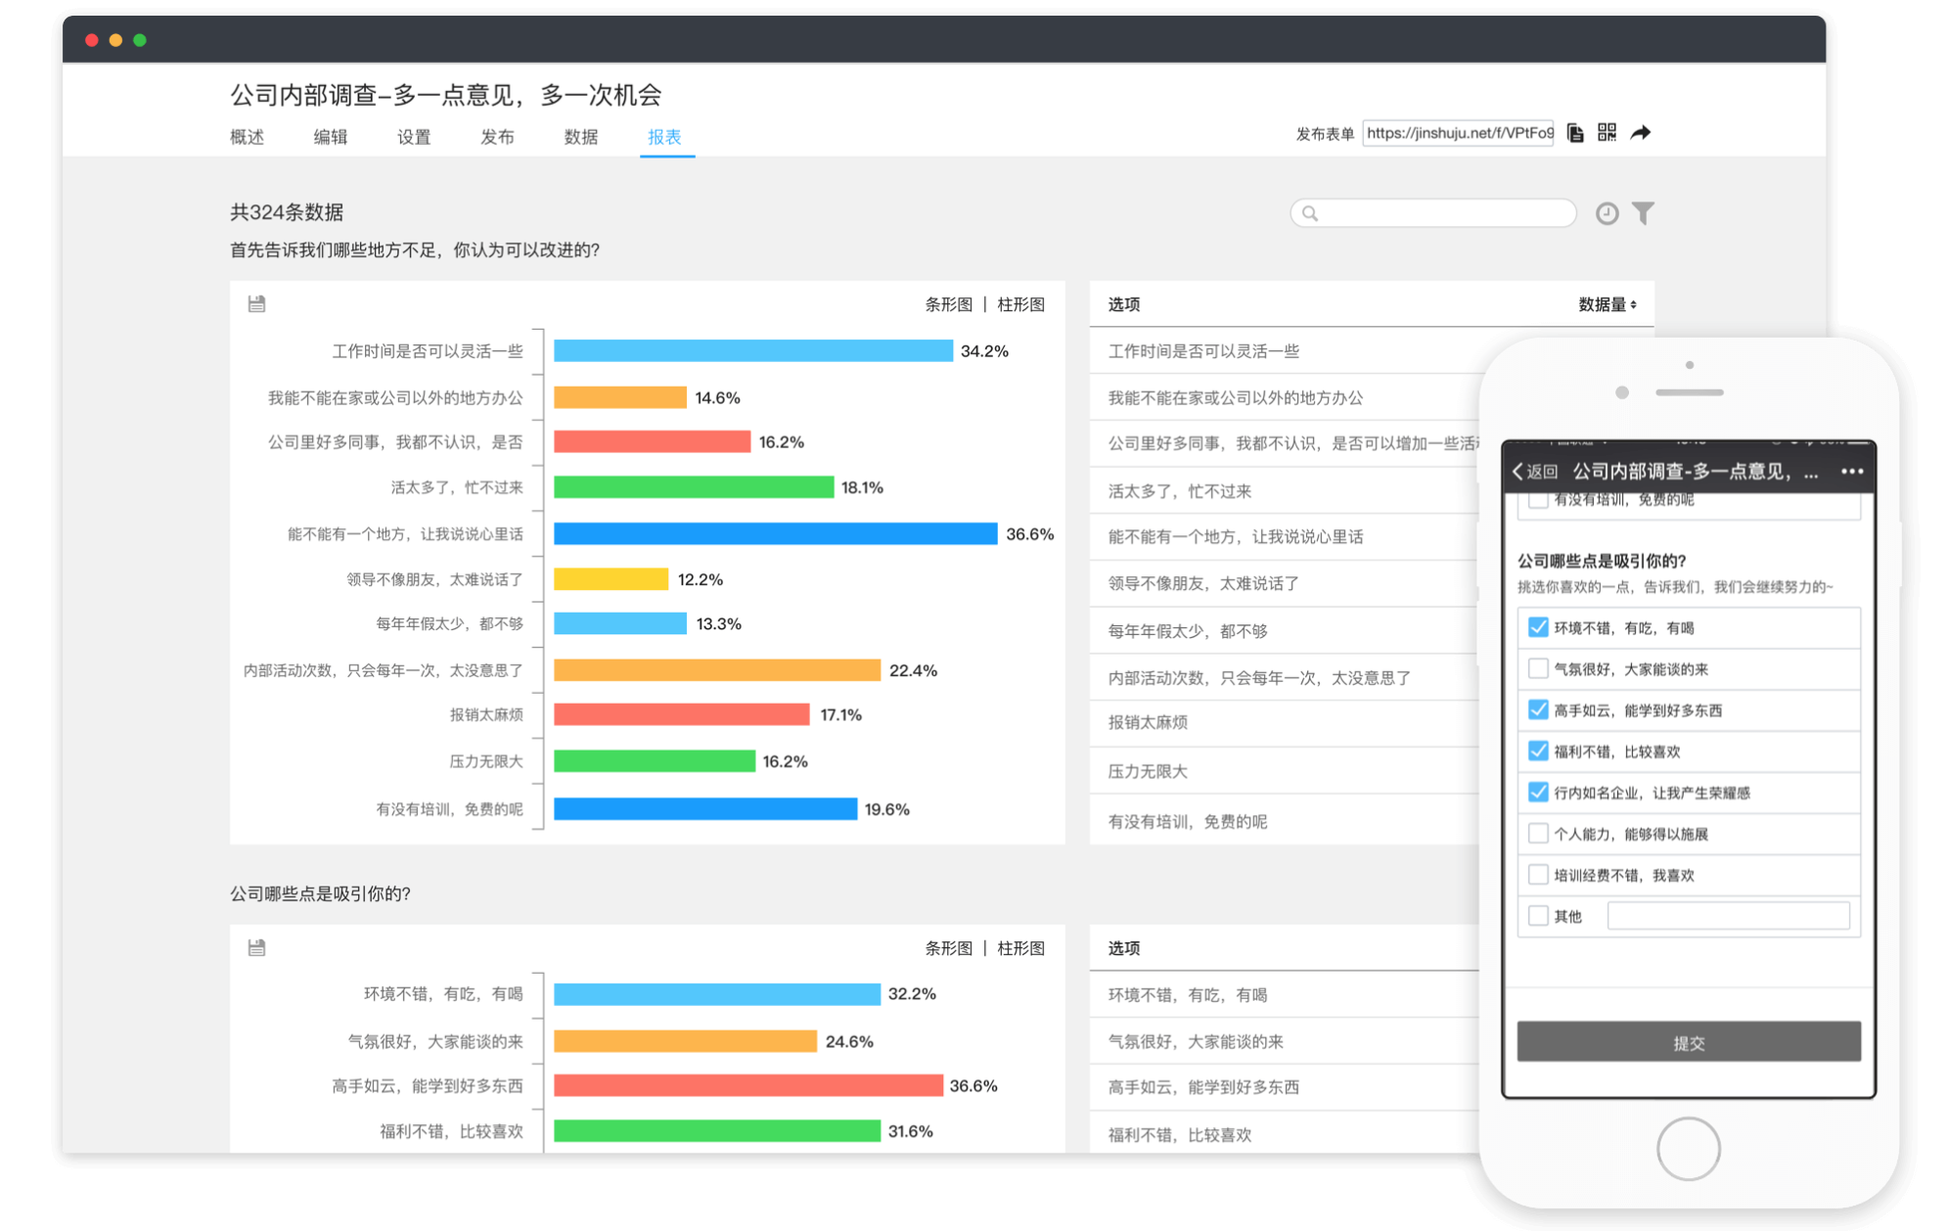1947x1231 pixels.
Task: Select 条形图 on second chart
Action: (948, 948)
